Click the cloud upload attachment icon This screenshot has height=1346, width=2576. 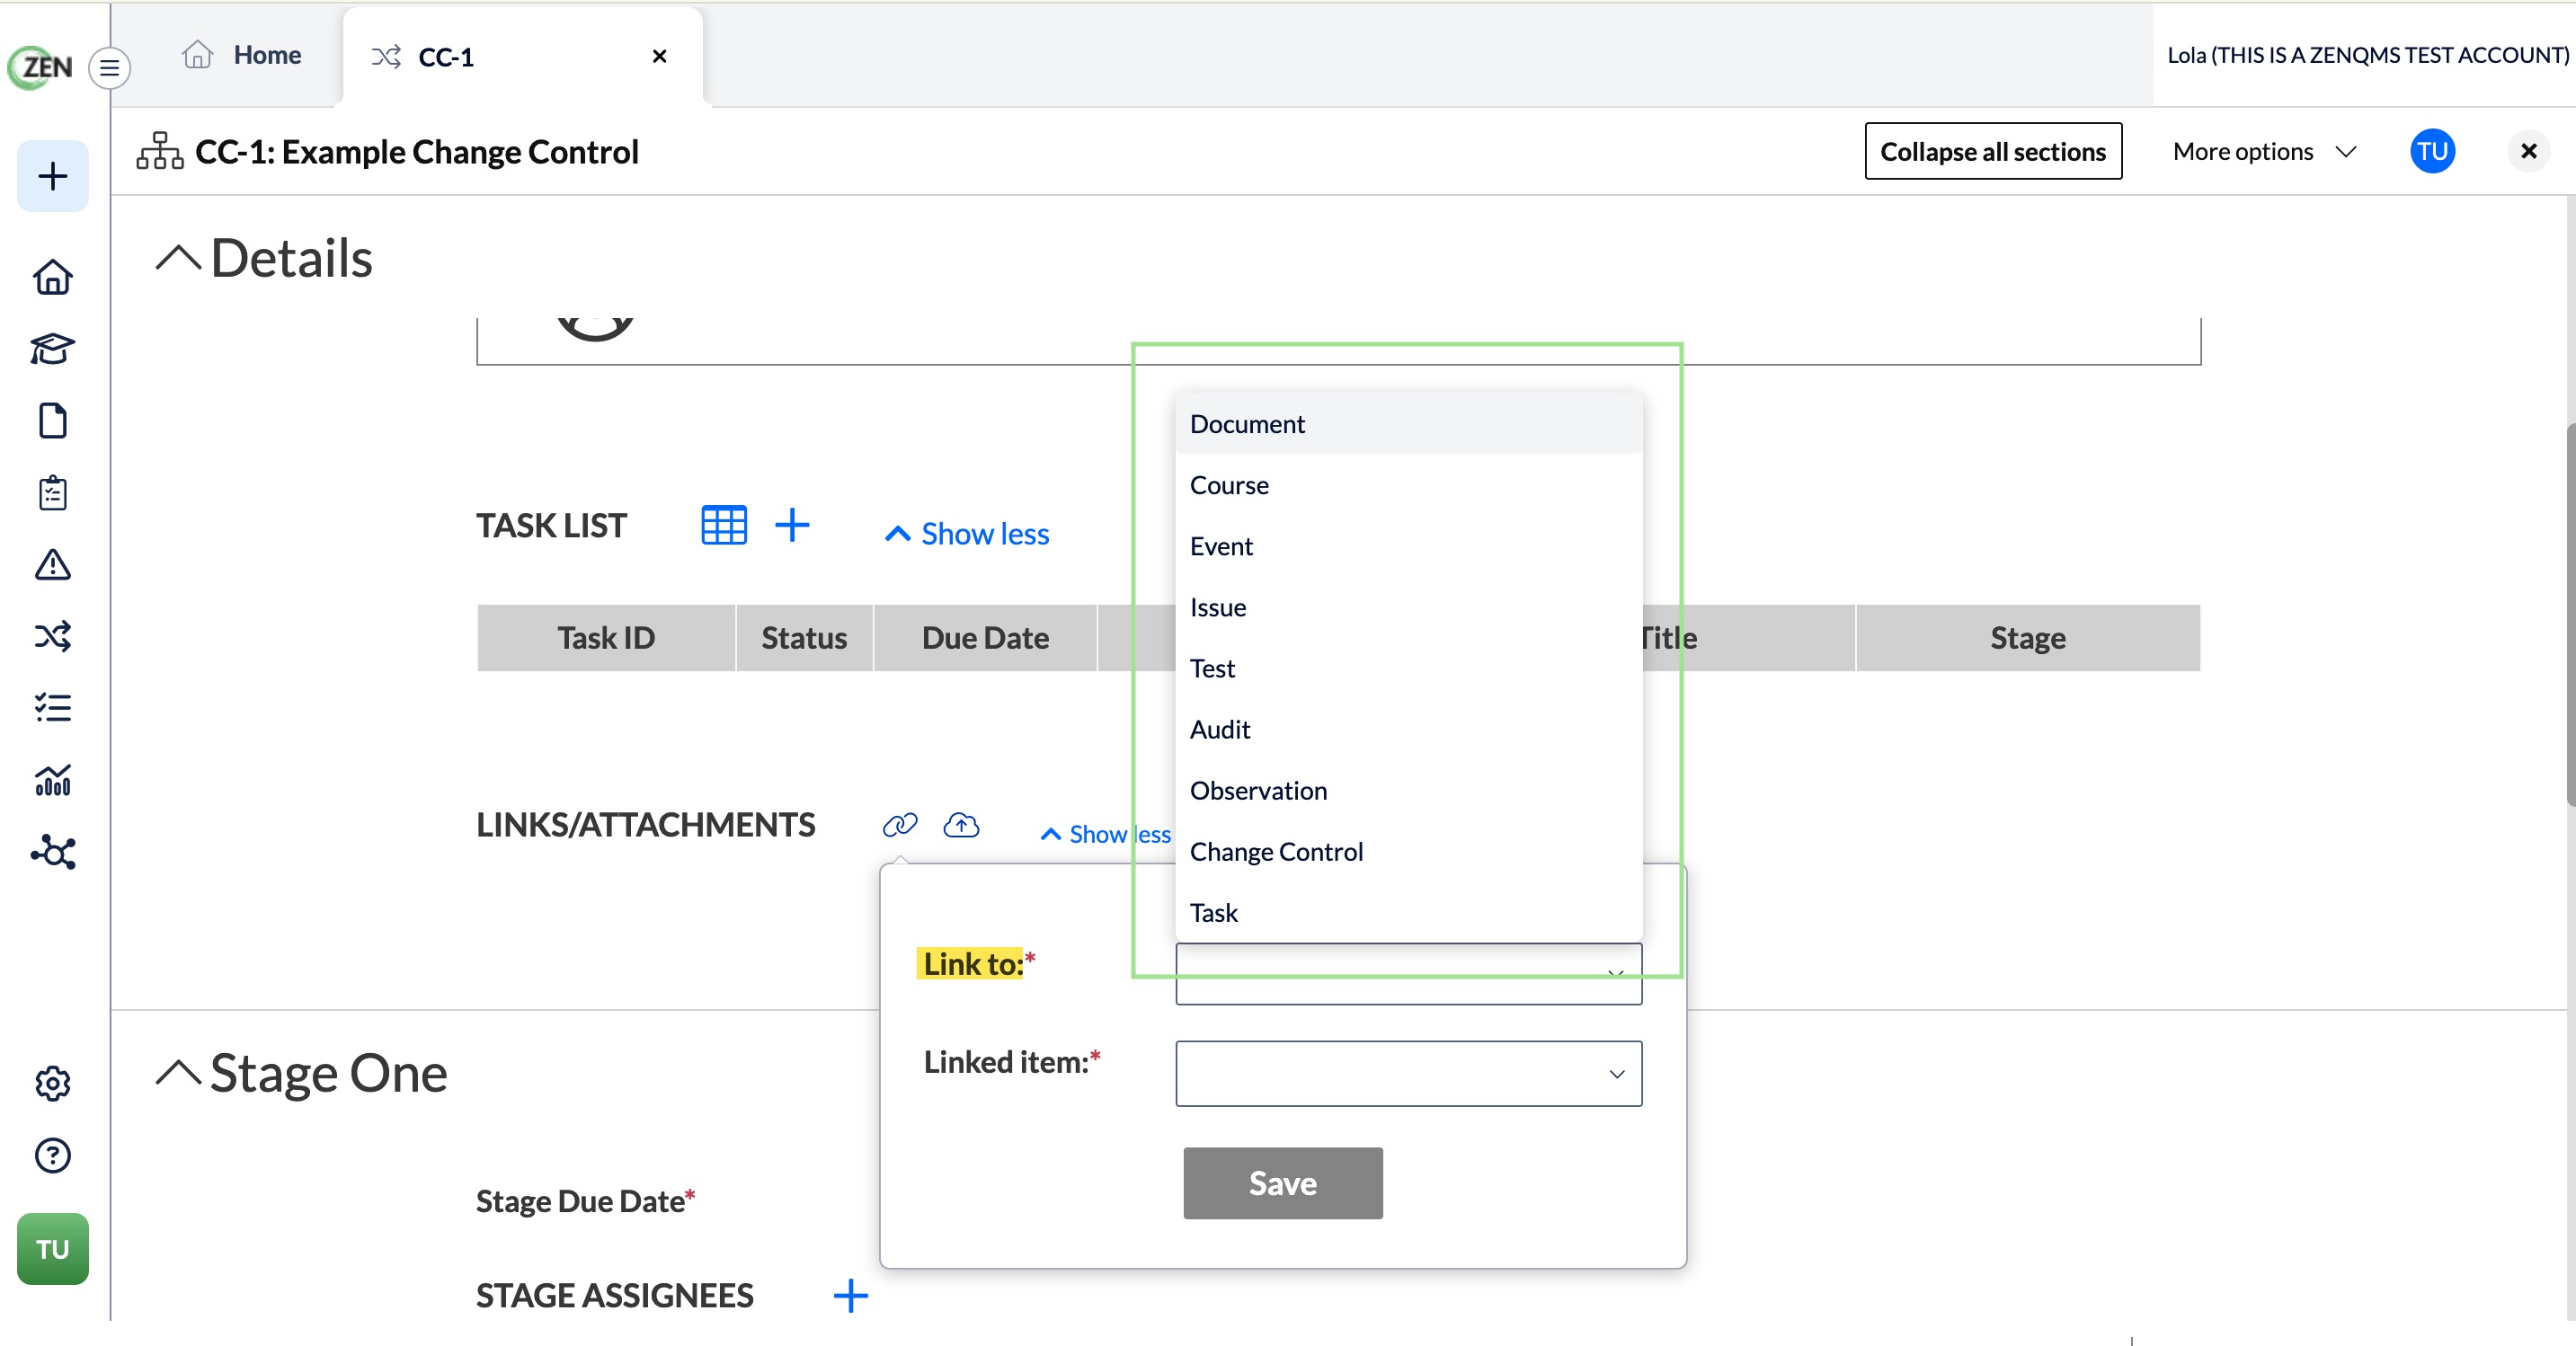(961, 825)
